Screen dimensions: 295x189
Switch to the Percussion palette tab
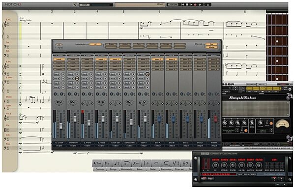166,169
